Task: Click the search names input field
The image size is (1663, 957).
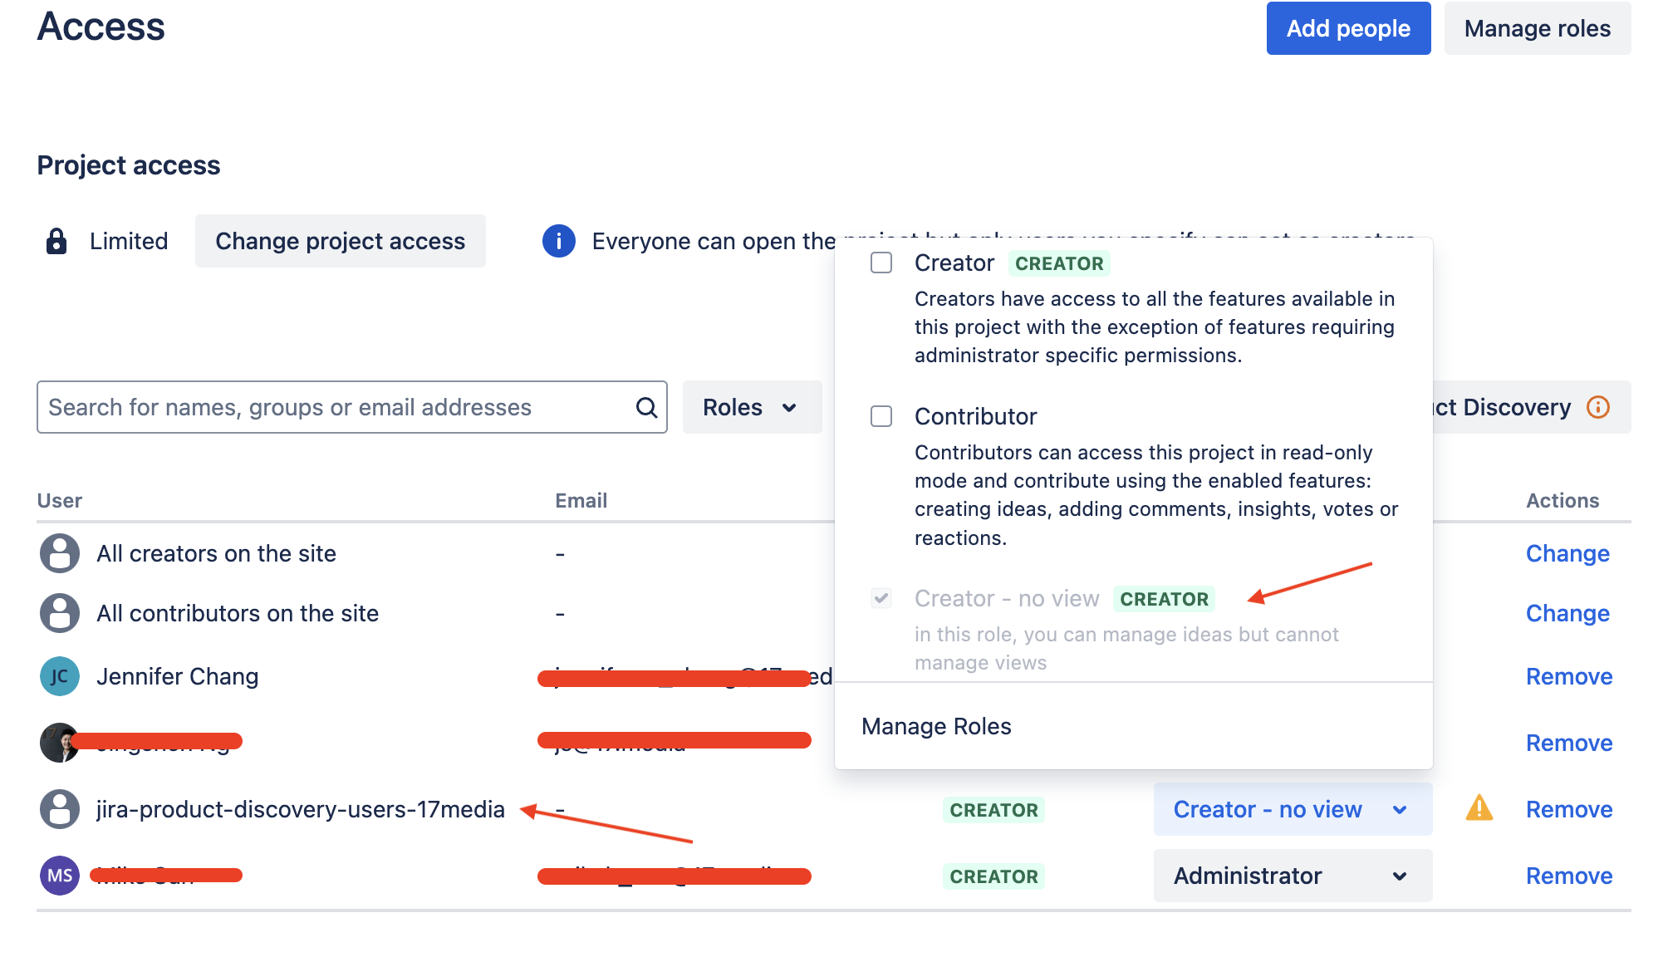Action: (332, 407)
